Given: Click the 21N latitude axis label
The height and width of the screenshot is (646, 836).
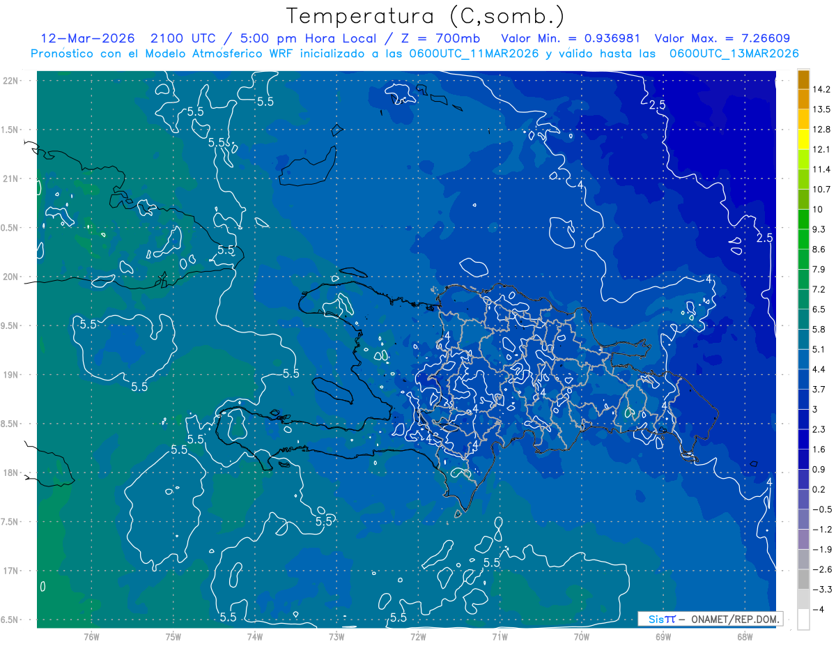Looking at the screenshot, I should pos(12,179).
